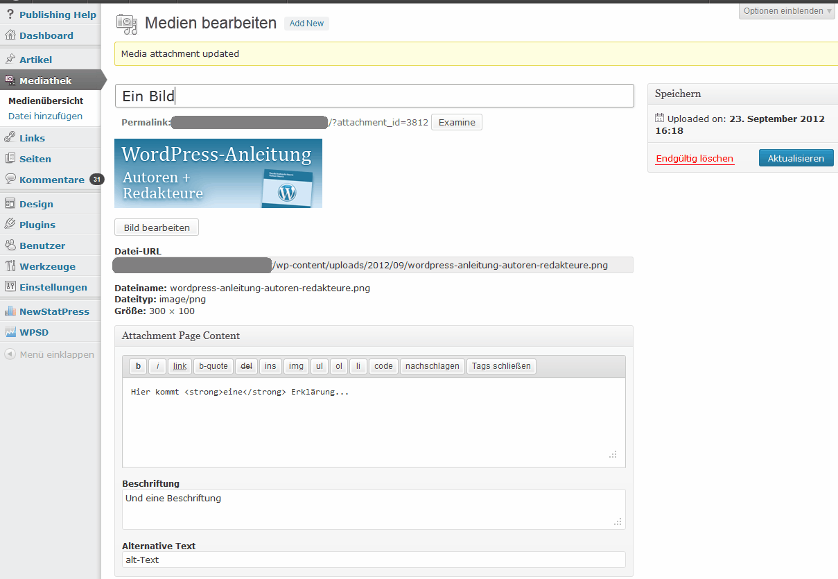Click the camera icon beside Medien bearbeiten
This screenshot has height=579, width=838.
tap(127, 24)
